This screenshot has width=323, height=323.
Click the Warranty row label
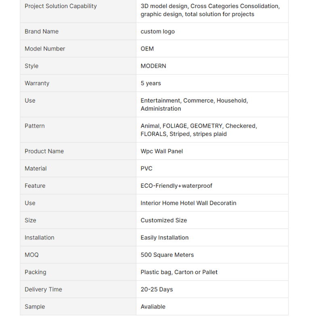tap(37, 83)
